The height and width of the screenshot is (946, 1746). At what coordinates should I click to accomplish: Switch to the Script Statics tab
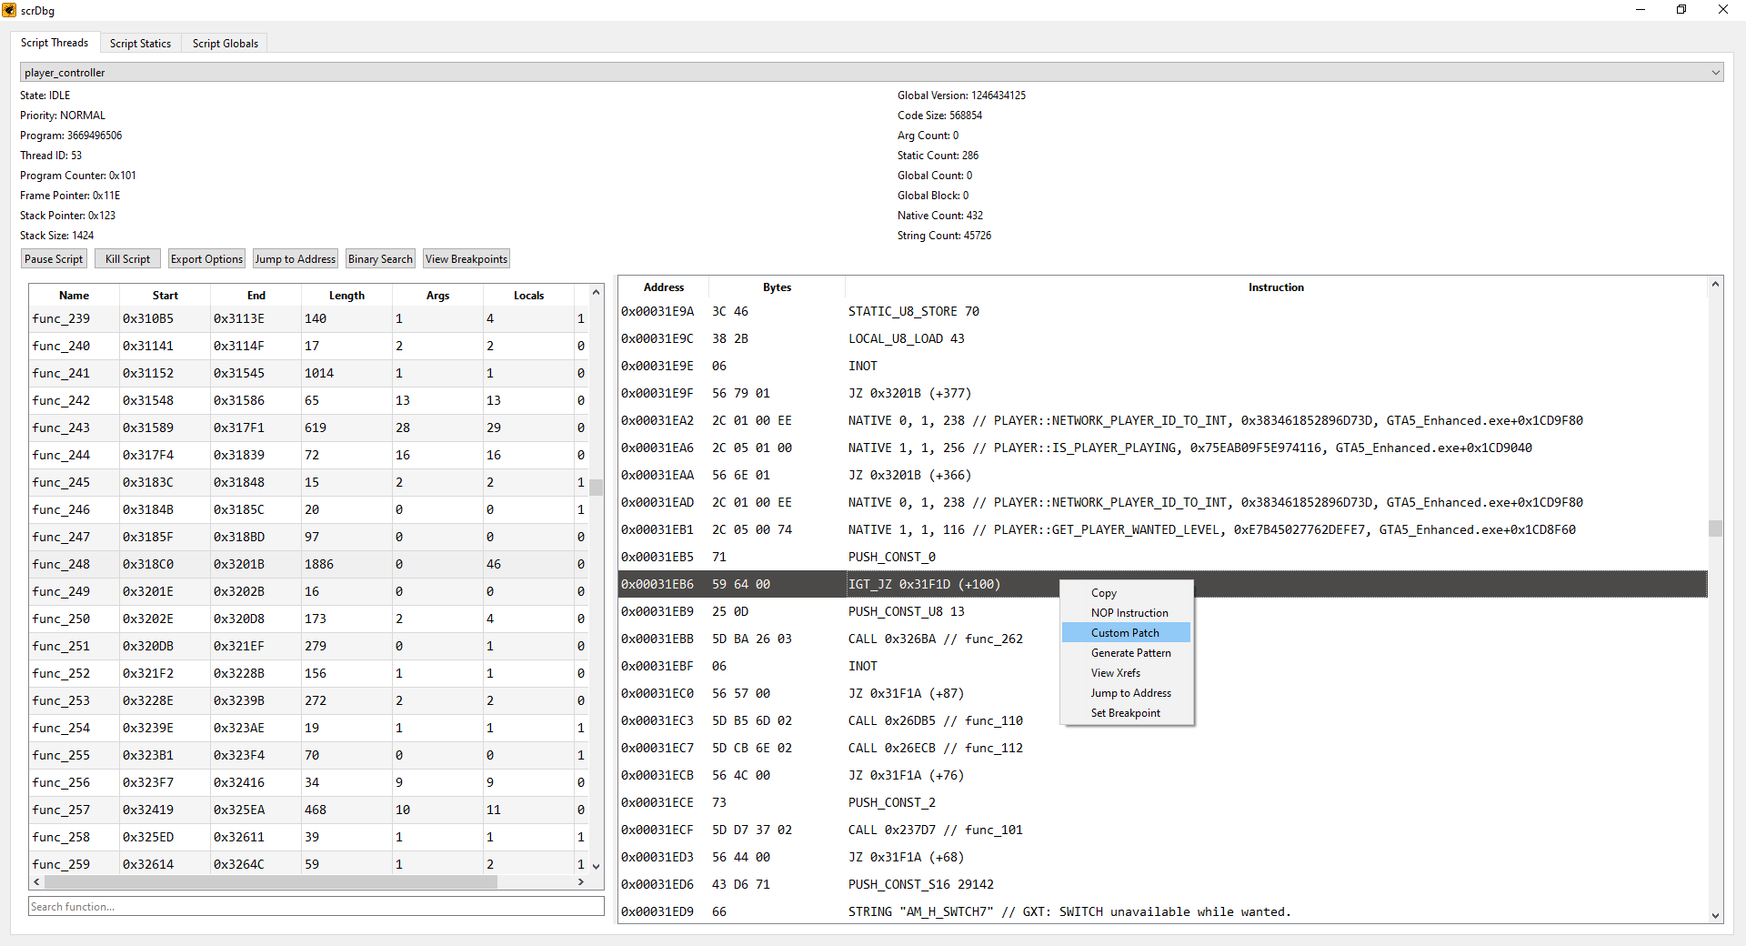click(x=140, y=44)
